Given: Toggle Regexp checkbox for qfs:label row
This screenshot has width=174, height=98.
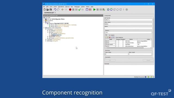Looking at the screenshot, I should pyautogui.click(x=119, y=45).
